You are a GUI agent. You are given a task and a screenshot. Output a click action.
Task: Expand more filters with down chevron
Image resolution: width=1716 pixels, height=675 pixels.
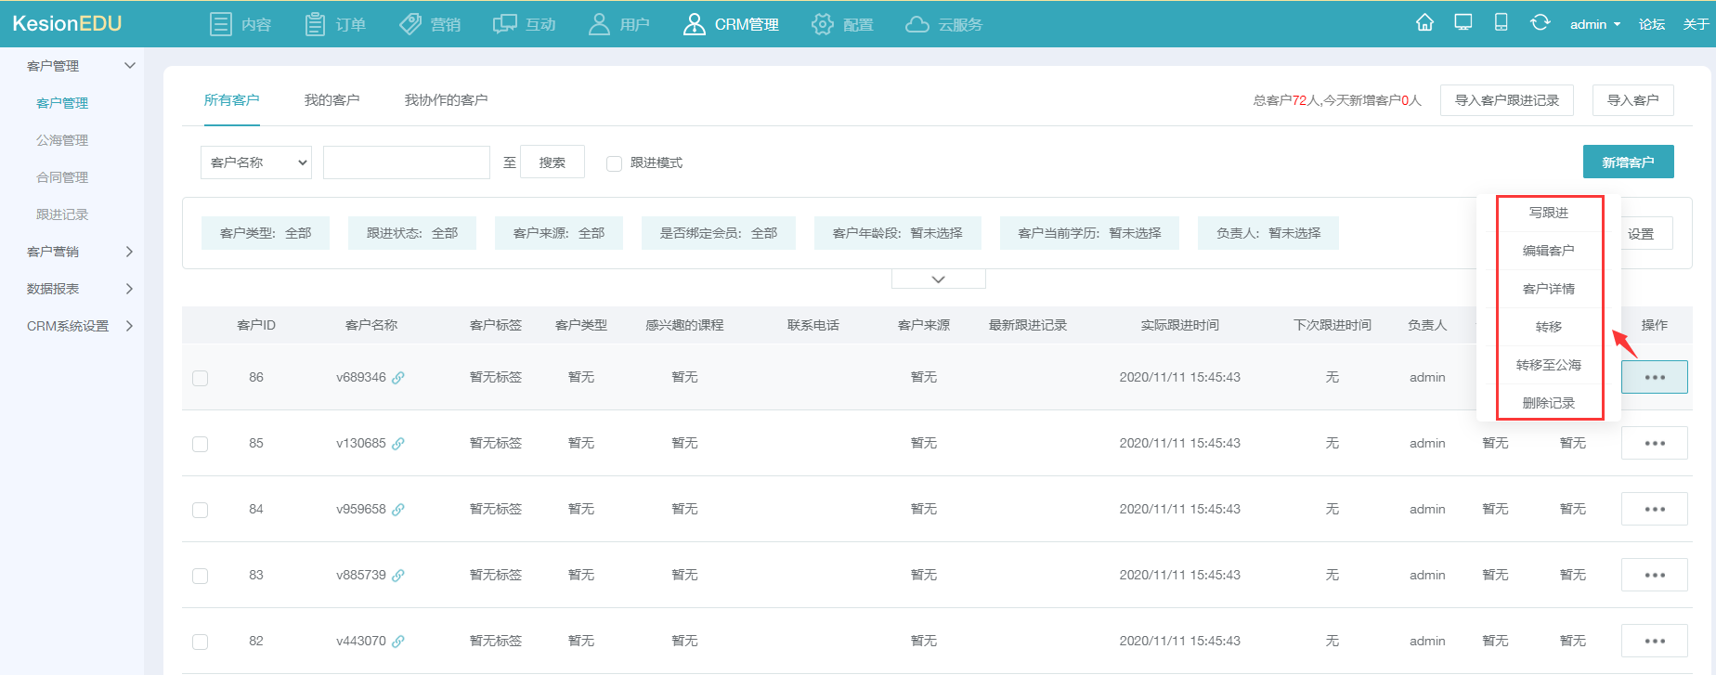tap(938, 279)
